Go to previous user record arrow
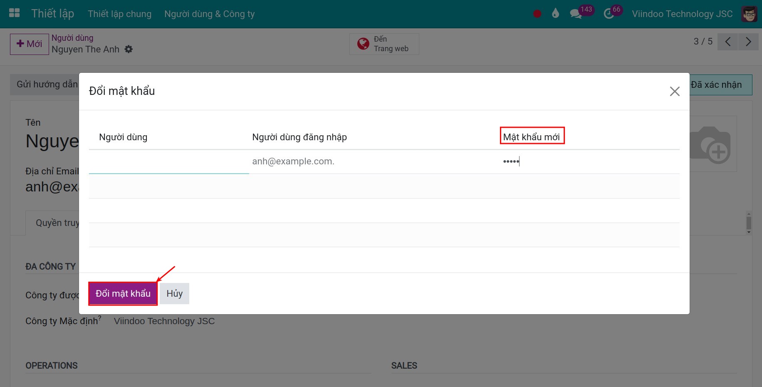 [728, 42]
